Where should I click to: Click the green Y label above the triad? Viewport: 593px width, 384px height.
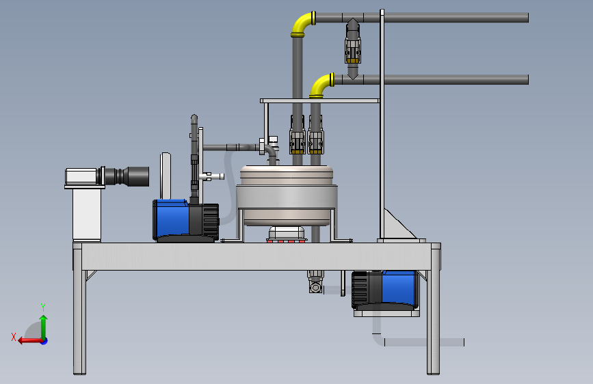43,307
